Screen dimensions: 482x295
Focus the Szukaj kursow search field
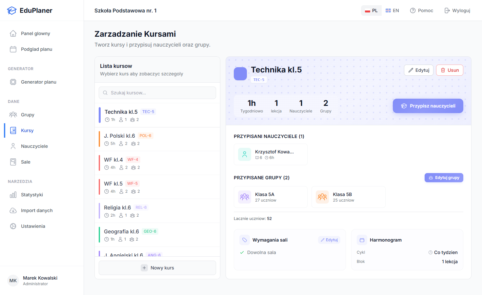pos(157,93)
